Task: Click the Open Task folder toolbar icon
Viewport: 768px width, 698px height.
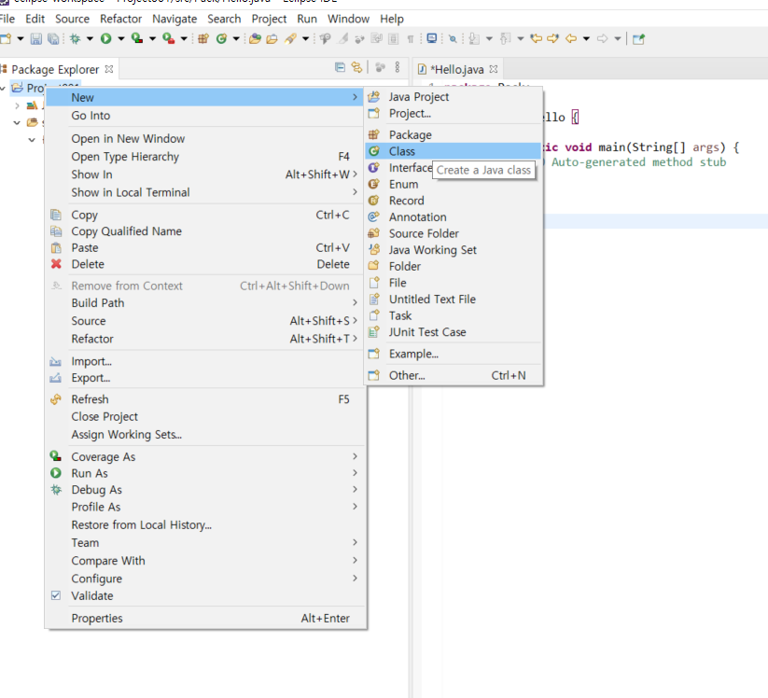Action: coord(272,38)
